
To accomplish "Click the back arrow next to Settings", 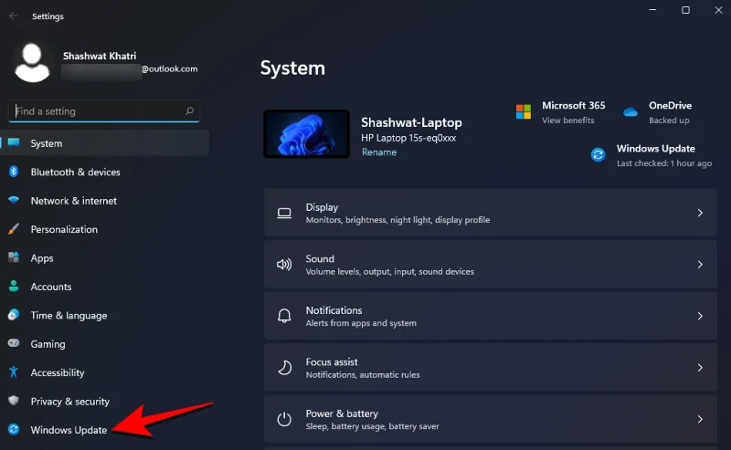I will click(x=13, y=16).
